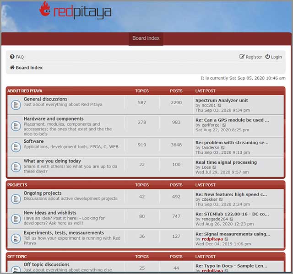Open General discussions forum
293x274 pixels.
(45, 99)
